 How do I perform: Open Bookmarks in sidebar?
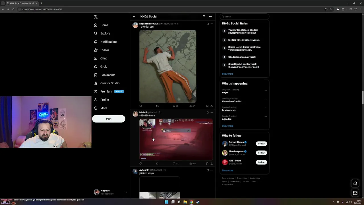104,75
